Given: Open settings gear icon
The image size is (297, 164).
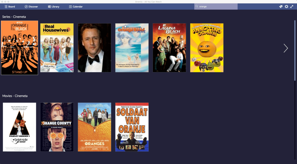Looking at the screenshot, I should coord(286,7).
